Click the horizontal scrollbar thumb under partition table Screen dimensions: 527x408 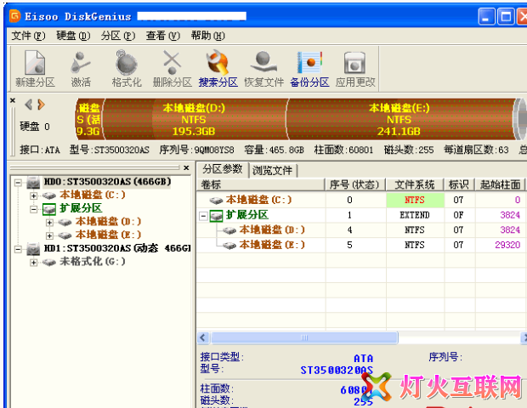pos(304,337)
